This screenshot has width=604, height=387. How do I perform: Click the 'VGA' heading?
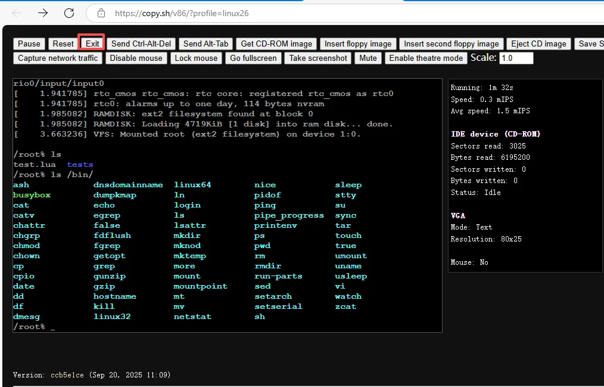[x=458, y=215]
